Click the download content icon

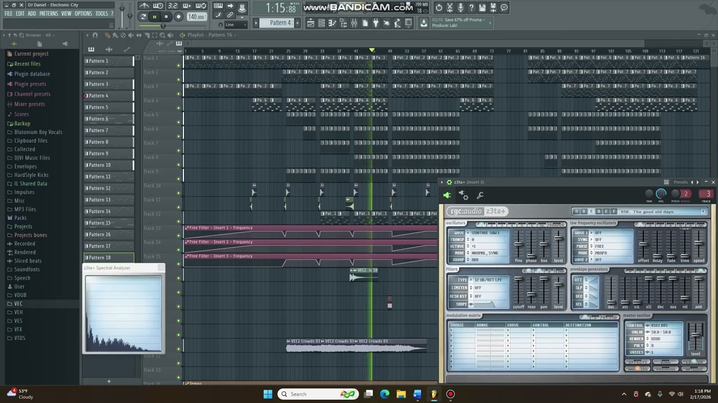(424, 23)
